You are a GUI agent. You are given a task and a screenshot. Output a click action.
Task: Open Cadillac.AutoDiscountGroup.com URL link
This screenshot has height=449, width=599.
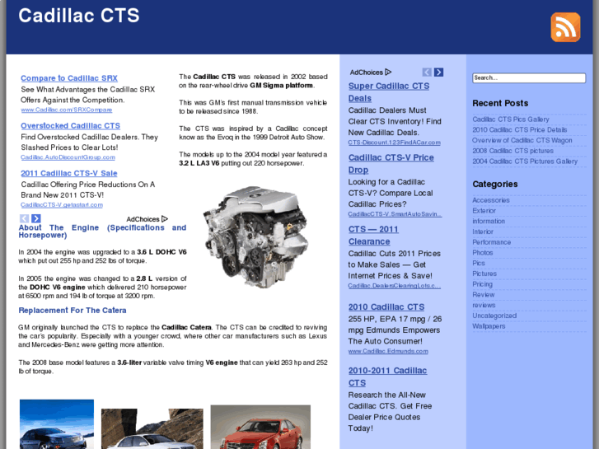68,157
